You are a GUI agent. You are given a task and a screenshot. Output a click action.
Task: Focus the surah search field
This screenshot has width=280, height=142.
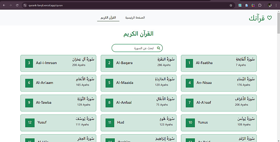pyautogui.click(x=137, y=48)
